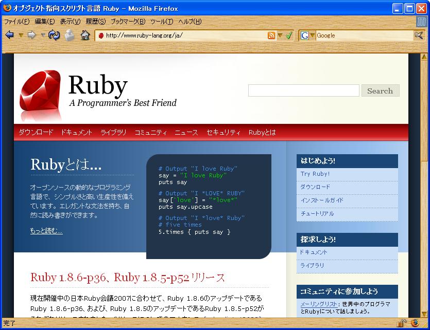
Task: Select the ダウンロード tab in red navigation bar
Action: pyautogui.click(x=36, y=132)
